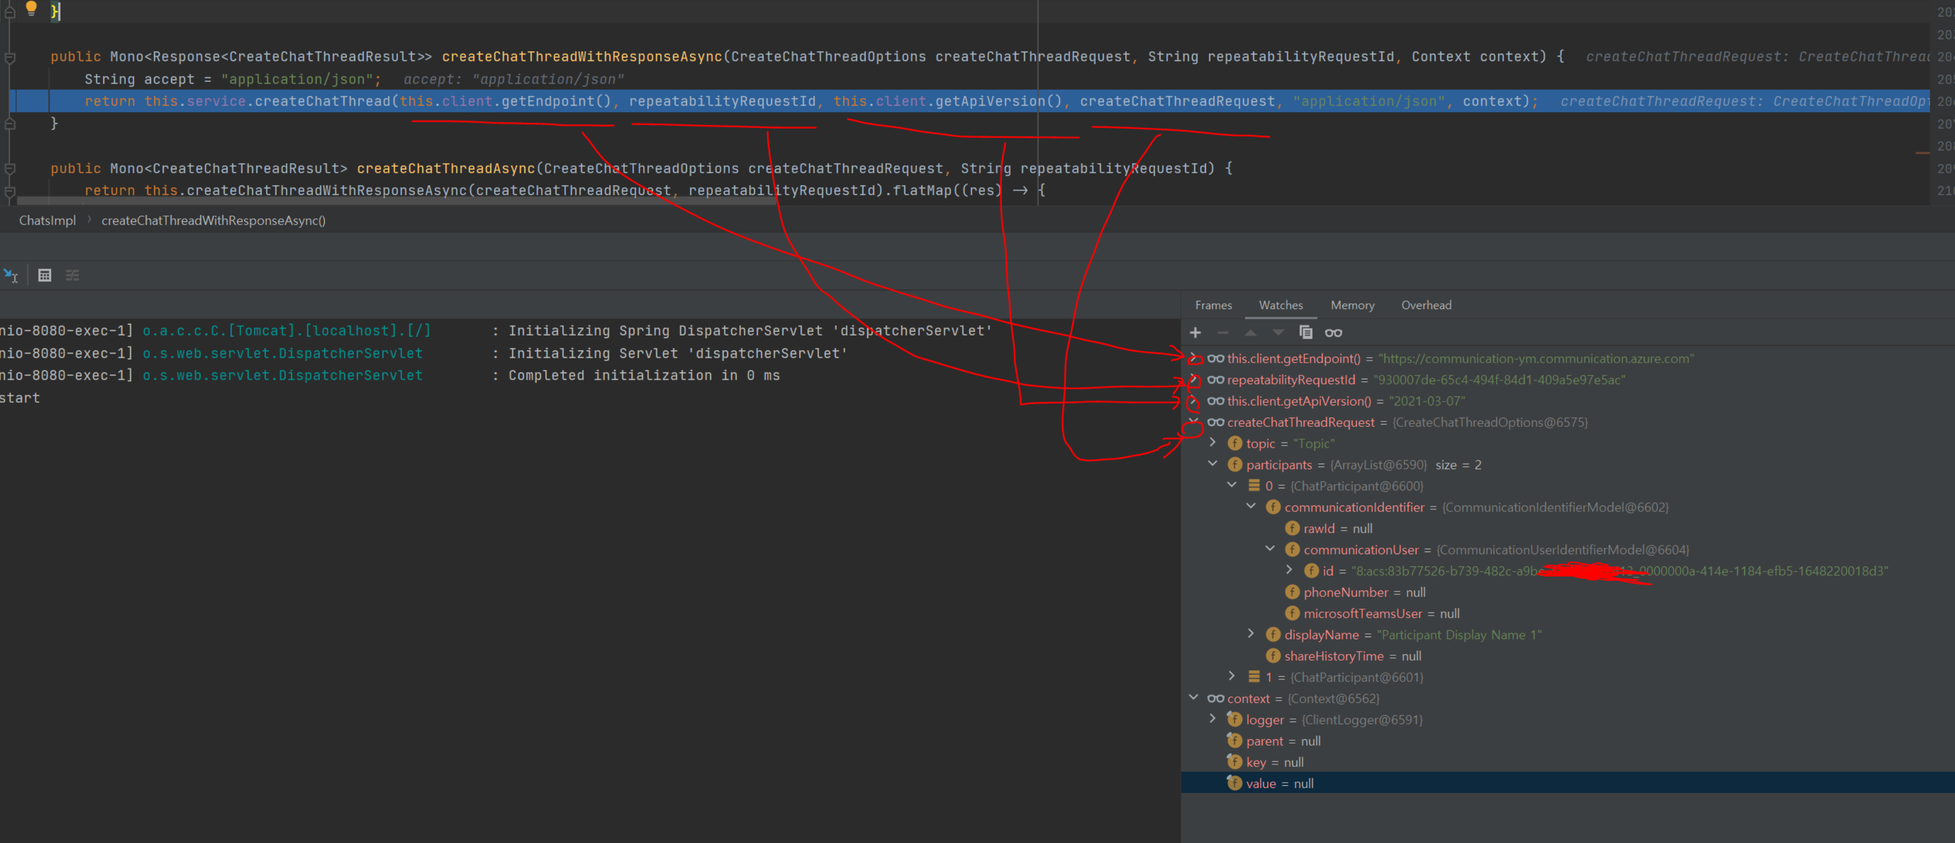Click the field icon beside parent
This screenshot has height=843, width=1955.
(x=1235, y=740)
